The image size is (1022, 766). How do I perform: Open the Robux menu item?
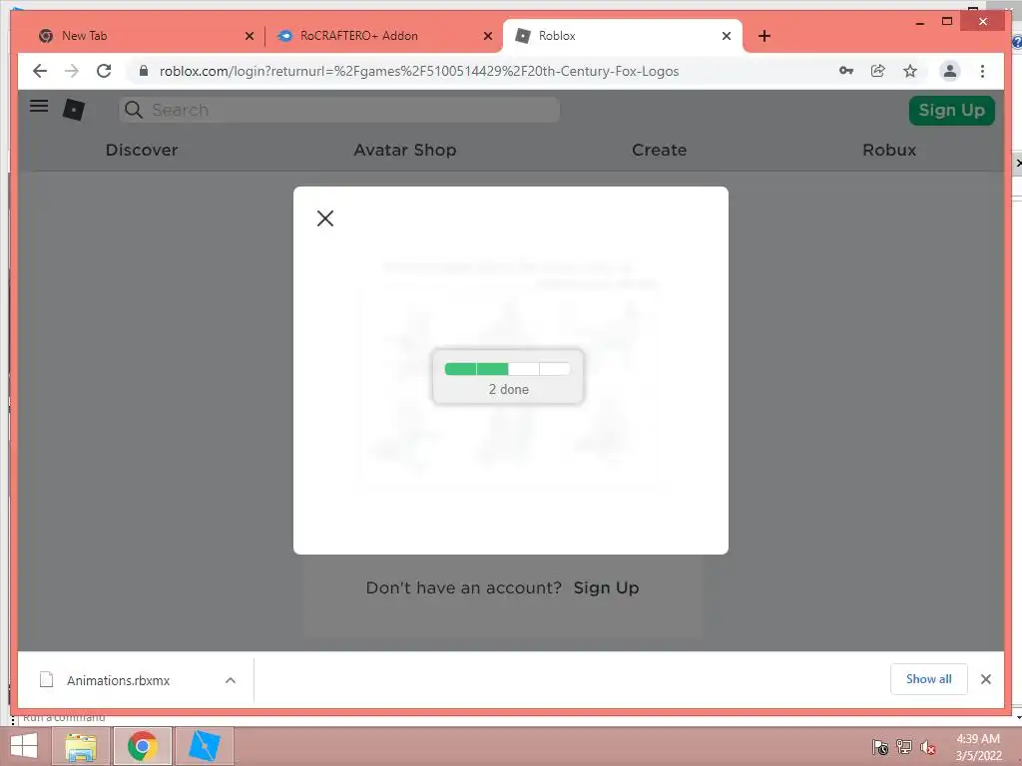tap(889, 150)
